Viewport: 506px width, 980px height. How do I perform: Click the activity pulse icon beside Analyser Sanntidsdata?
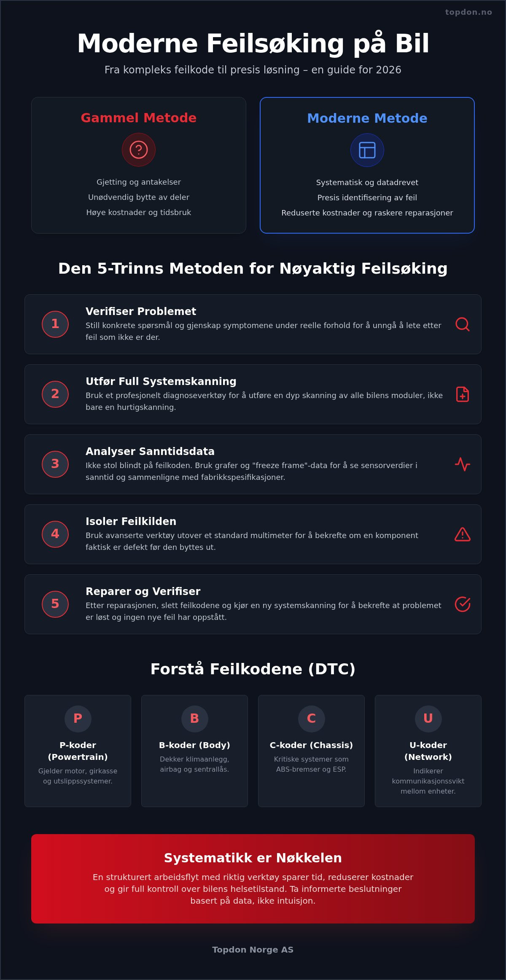tap(463, 464)
